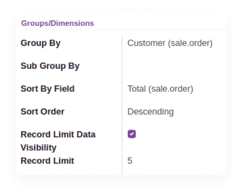
Task: Click the Record Limit value 5
Action: point(130,161)
